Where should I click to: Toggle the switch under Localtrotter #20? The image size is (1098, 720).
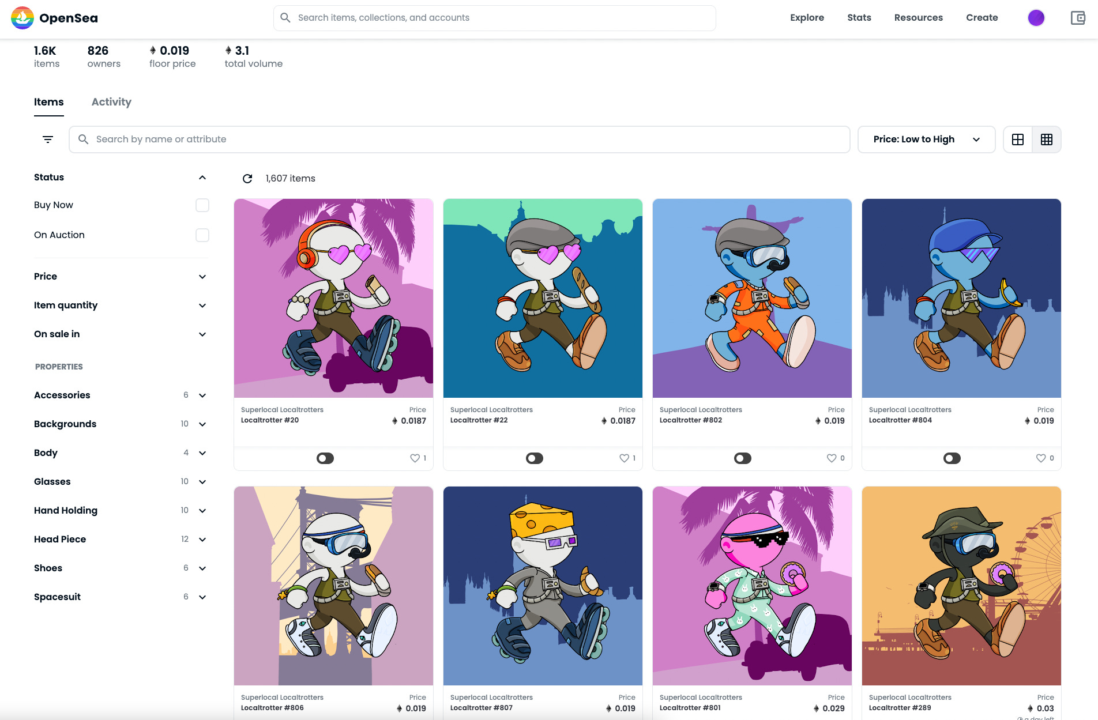(x=325, y=458)
